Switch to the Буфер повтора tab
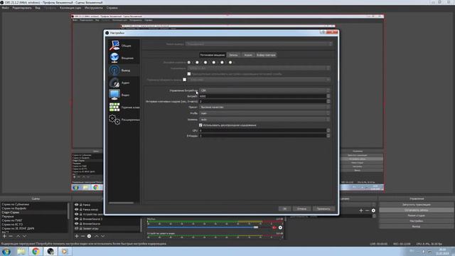Viewport: 455px width, 256px height. 266,55
